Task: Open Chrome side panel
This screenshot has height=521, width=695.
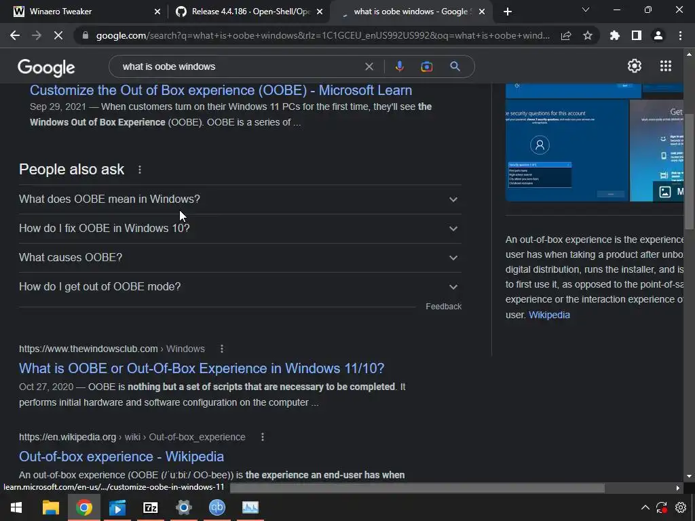Action: 637,35
